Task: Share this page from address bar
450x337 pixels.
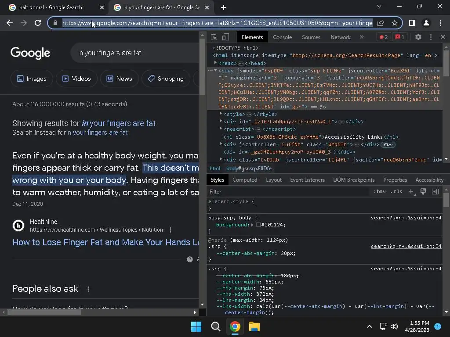Action: click(381, 23)
